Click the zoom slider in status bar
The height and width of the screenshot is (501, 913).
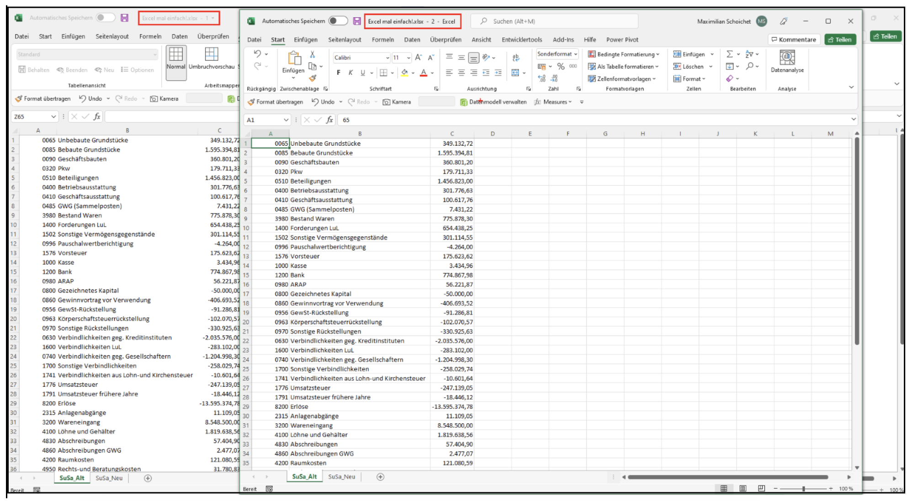click(803, 489)
